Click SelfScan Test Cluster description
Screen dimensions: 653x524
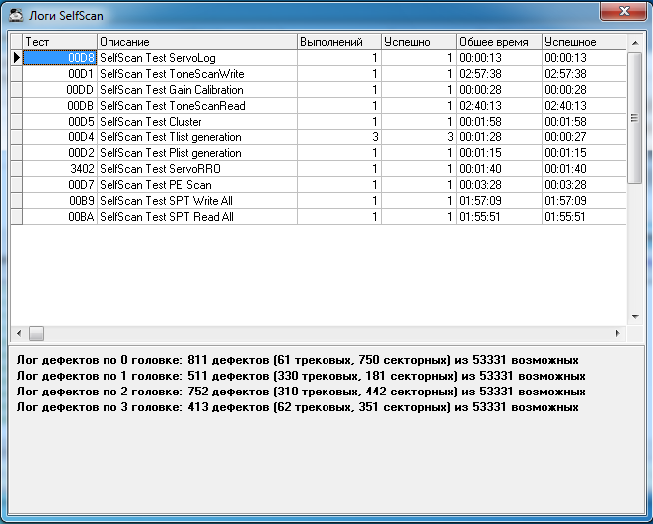pos(197,122)
